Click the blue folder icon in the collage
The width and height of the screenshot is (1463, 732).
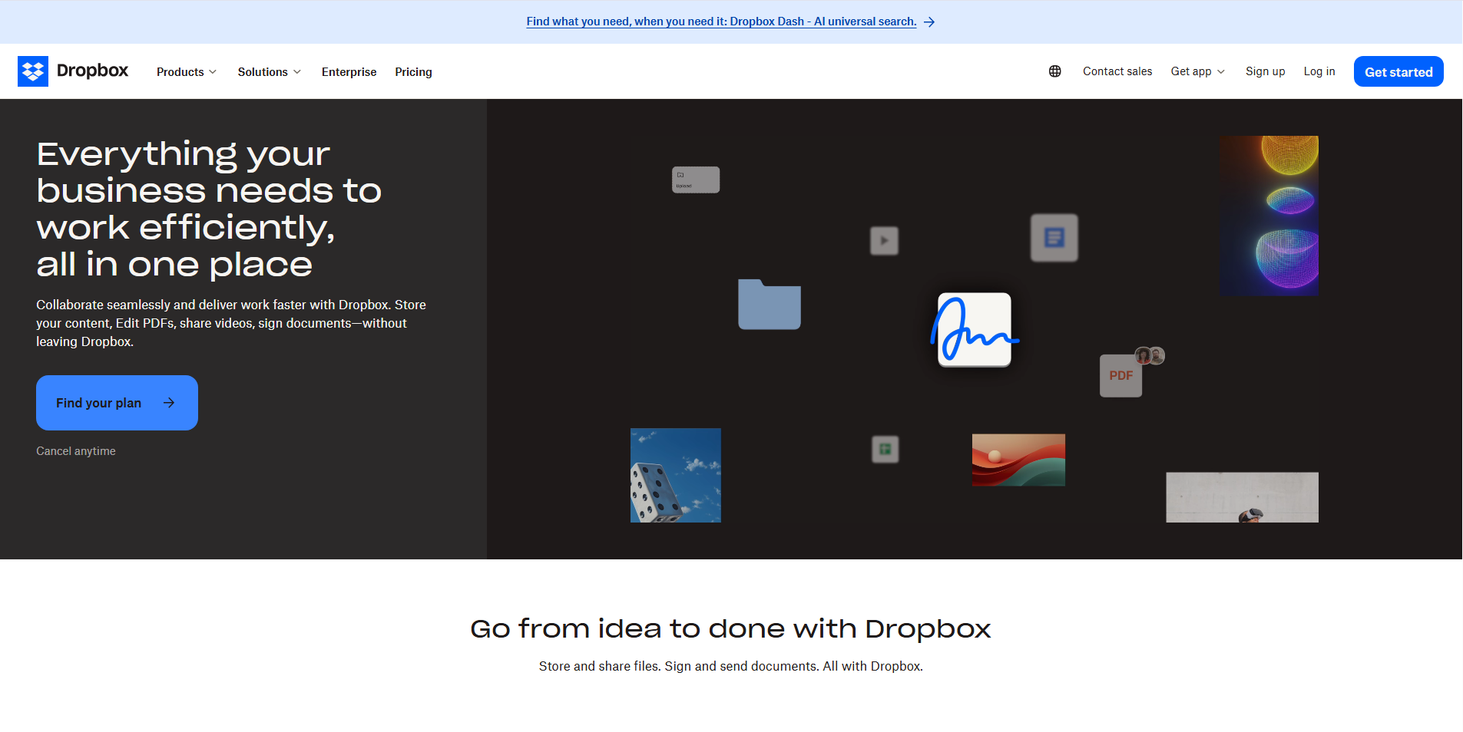click(x=769, y=305)
